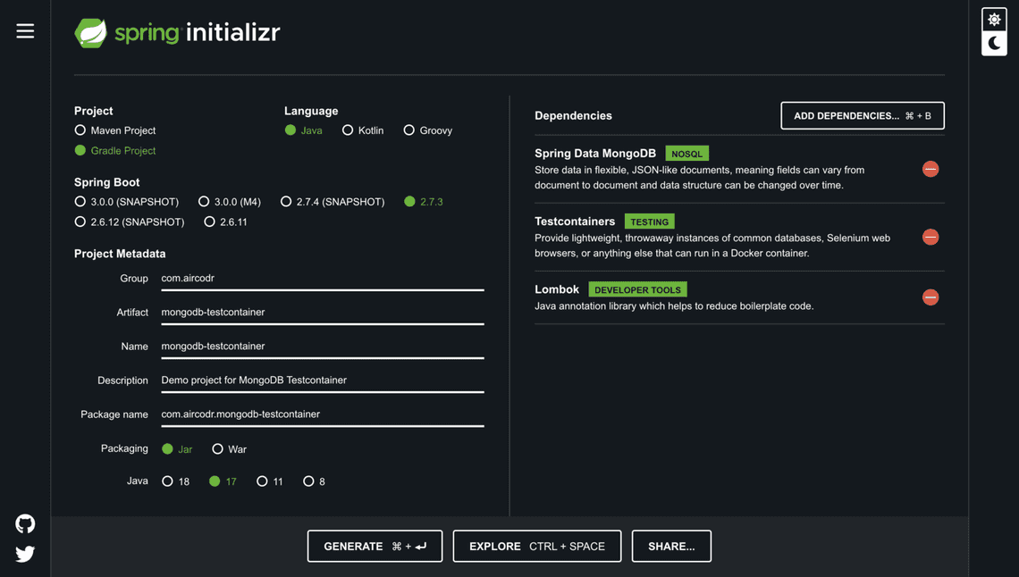
Task: Remove Testcontainers dependency
Action: pyautogui.click(x=931, y=237)
